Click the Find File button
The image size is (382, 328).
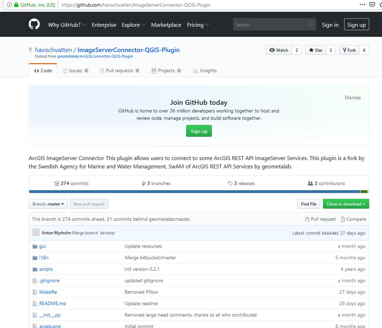309,204
